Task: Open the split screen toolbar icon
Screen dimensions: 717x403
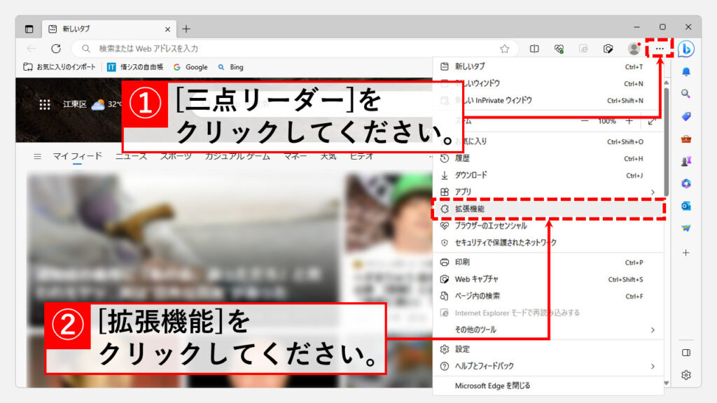Action: [x=534, y=49]
